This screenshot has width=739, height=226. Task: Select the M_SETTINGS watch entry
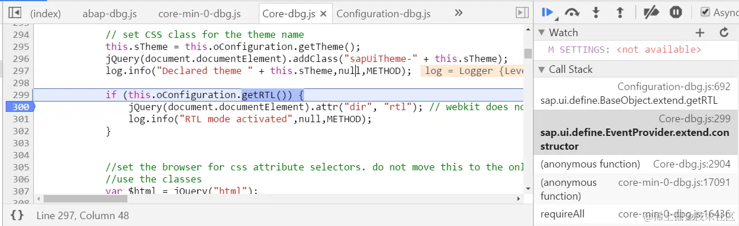(624, 50)
